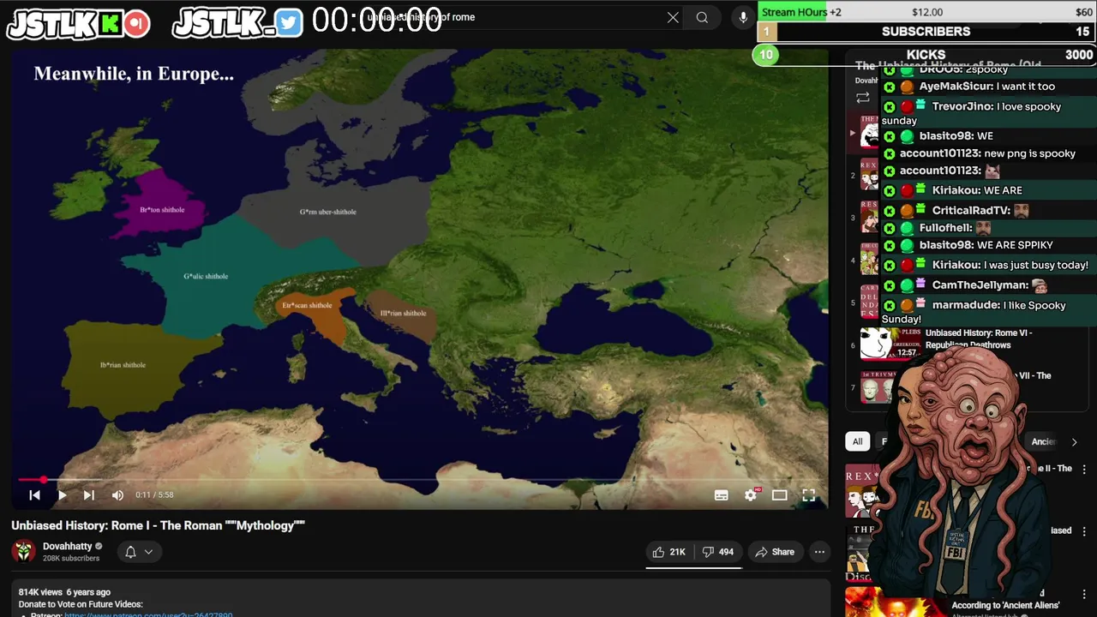Toggle subtitles/closed captions
This screenshot has height=617, width=1097.
(x=722, y=495)
